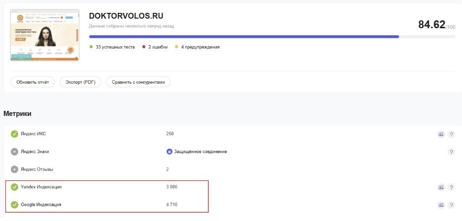Export the report via Экспорт (PDF)
Viewport: 462px width, 221px height.
(x=81, y=82)
